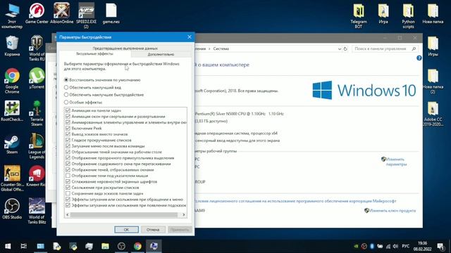Image resolution: width=451 pixels, height=253 pixels.
Task: Enable Отображение тени под указателем мыши
Action: pos(68,176)
